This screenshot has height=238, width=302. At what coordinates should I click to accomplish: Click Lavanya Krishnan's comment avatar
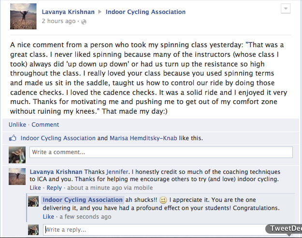[x=17, y=176]
